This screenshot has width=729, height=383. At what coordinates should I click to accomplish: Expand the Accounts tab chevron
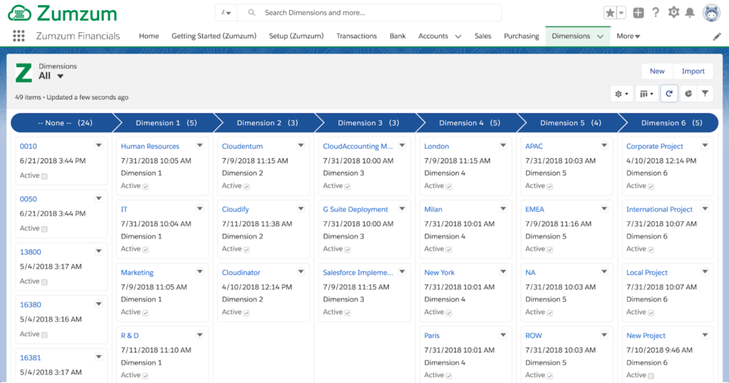[x=458, y=36]
